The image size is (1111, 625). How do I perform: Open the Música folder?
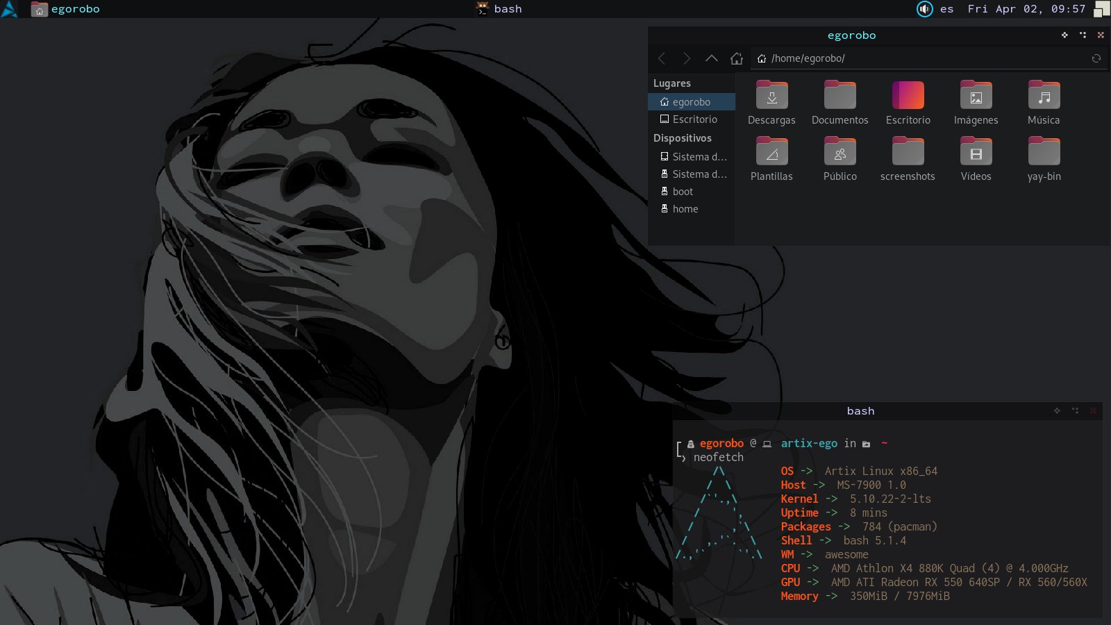point(1044,96)
